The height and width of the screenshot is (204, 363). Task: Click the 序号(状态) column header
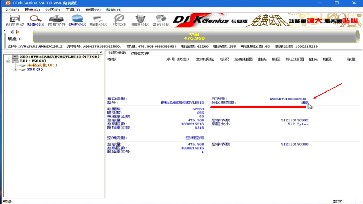[x=178, y=59]
